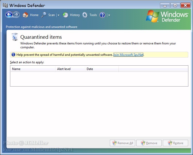Expand the Help options dropdown arrow

pos(109,15)
